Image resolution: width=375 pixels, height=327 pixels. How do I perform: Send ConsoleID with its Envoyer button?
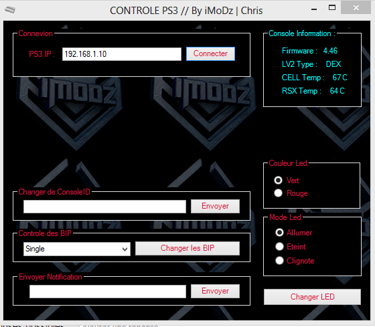click(215, 206)
